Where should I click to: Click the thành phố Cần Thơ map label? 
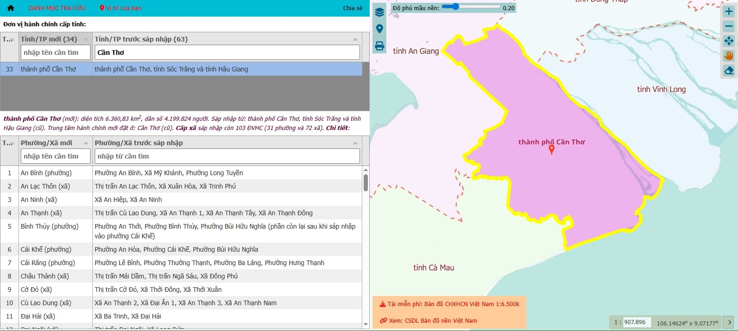pos(551,142)
